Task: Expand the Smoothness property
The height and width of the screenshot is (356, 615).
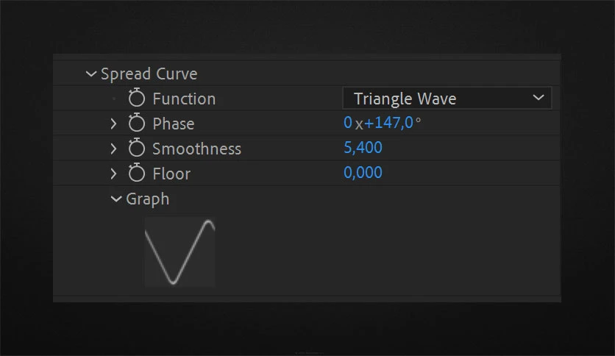Action: pos(113,149)
